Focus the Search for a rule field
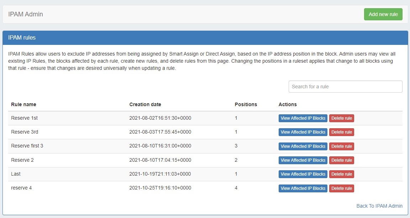The image size is (410, 218). click(x=345, y=87)
